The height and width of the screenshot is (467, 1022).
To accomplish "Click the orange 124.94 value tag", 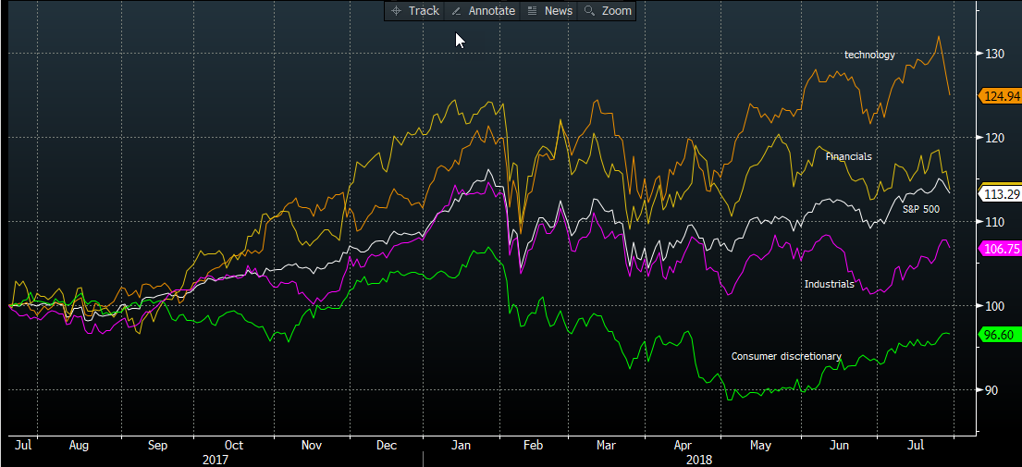I will pos(999,96).
